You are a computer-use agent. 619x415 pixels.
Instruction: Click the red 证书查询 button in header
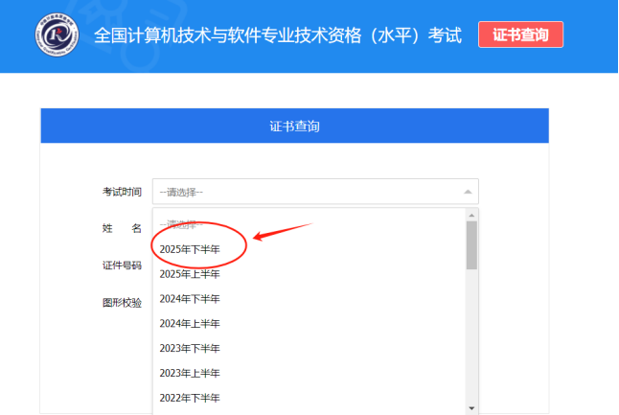click(520, 35)
